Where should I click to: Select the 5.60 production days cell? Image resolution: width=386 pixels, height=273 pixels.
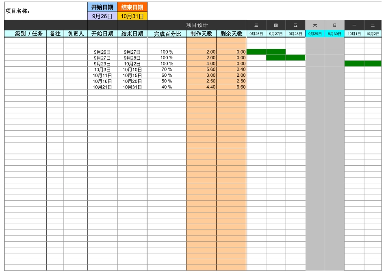click(202, 69)
